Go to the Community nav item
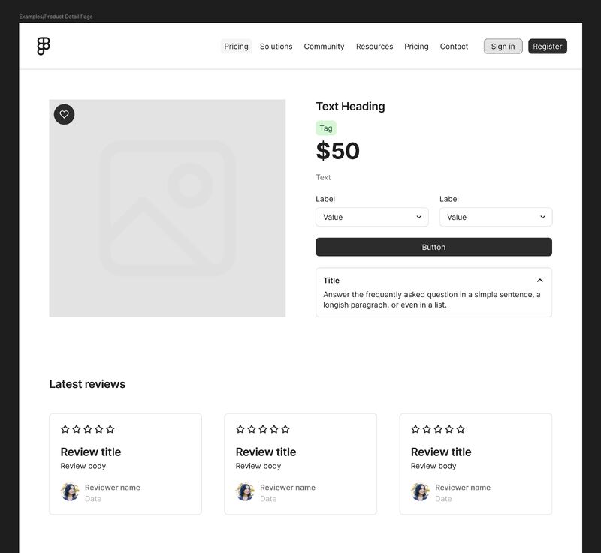The width and height of the screenshot is (601, 553). tap(324, 47)
